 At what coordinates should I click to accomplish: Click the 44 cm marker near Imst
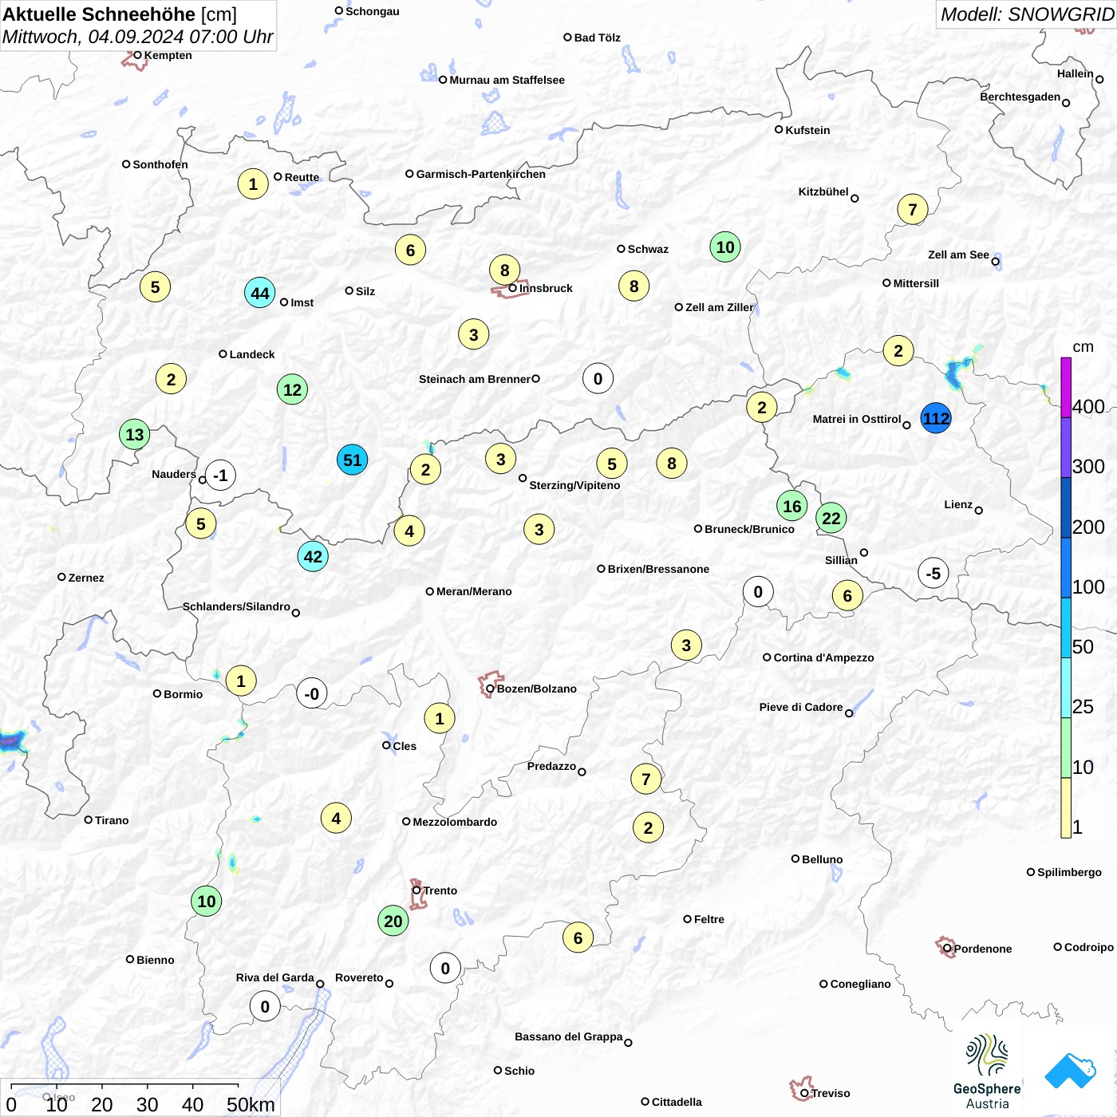point(260,293)
